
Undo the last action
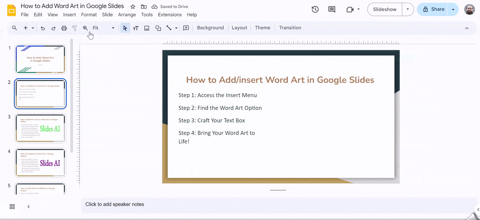pos(43,28)
